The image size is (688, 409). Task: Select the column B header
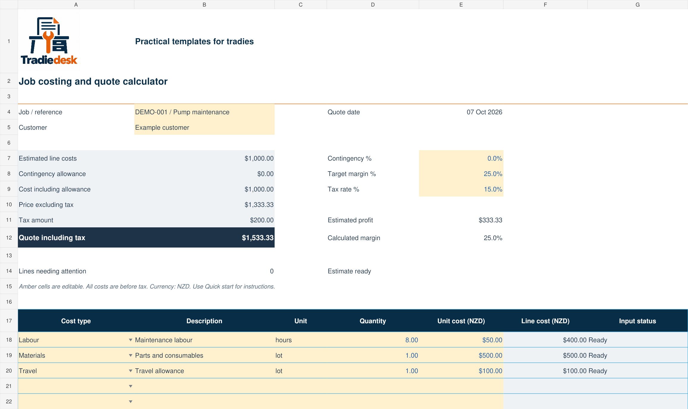click(204, 4)
